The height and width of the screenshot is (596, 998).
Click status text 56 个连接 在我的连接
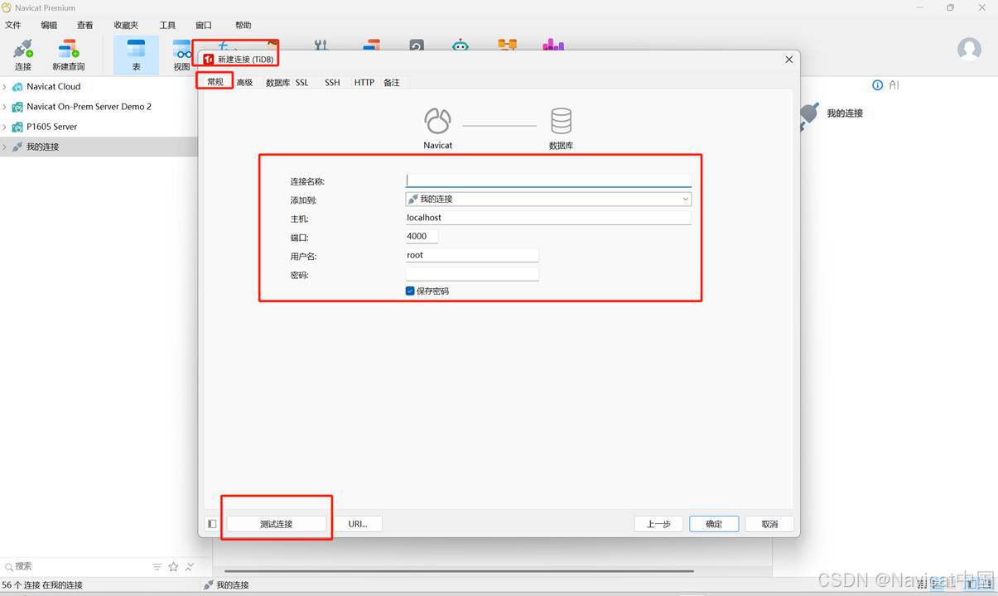42,585
